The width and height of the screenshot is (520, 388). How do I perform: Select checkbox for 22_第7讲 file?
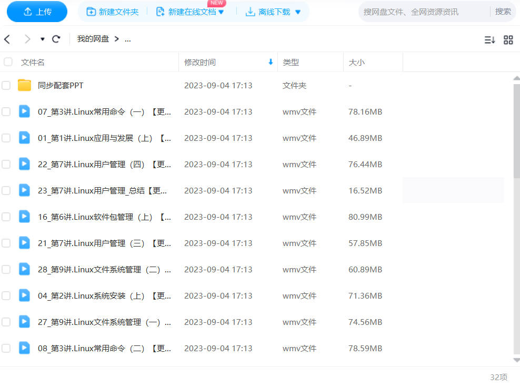coord(6,165)
